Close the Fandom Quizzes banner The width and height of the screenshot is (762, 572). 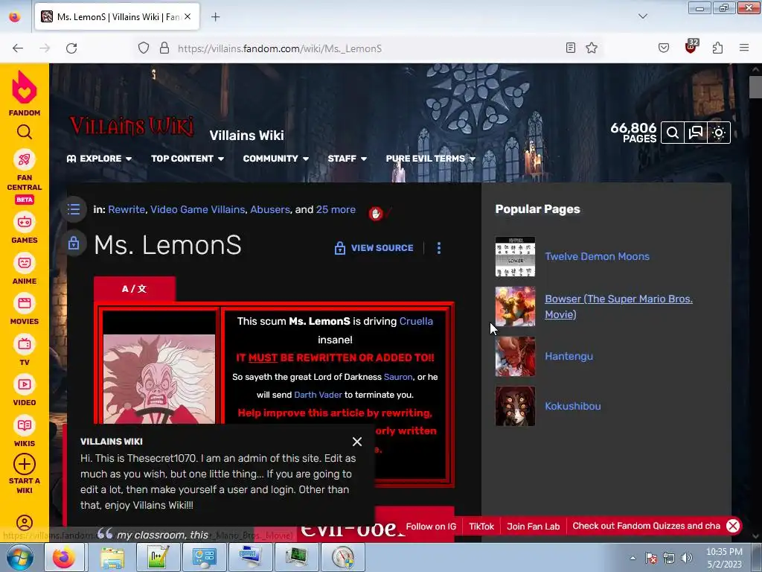pyautogui.click(x=733, y=526)
